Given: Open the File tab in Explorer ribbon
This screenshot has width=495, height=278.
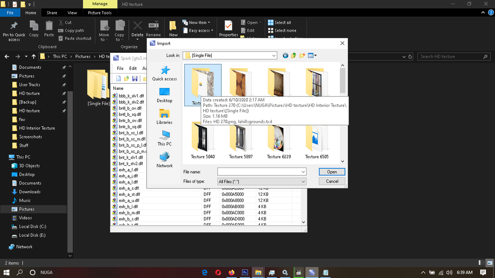Looking at the screenshot, I should coord(10,13).
